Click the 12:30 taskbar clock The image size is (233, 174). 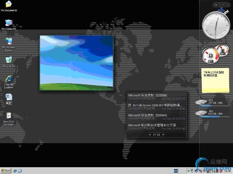tap(228, 171)
